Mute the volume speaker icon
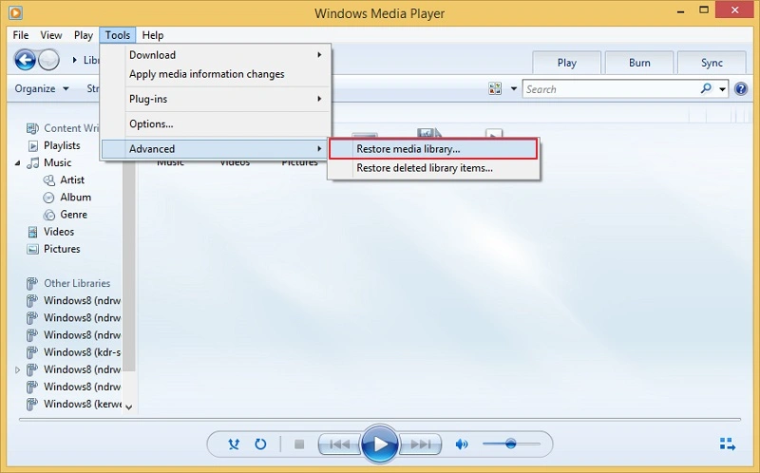 462,444
